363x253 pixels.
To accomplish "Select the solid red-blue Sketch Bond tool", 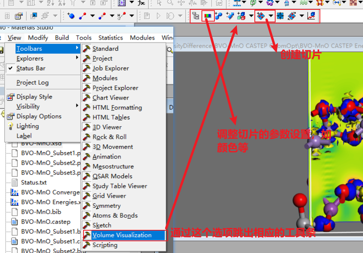I will [x=82, y=16].
